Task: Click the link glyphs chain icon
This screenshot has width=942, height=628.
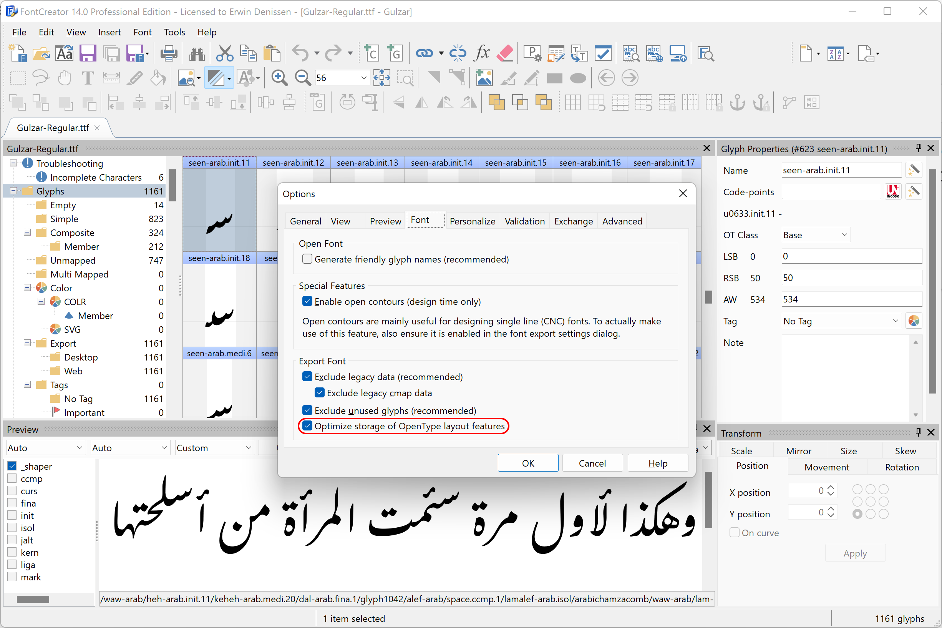Action: click(425, 53)
